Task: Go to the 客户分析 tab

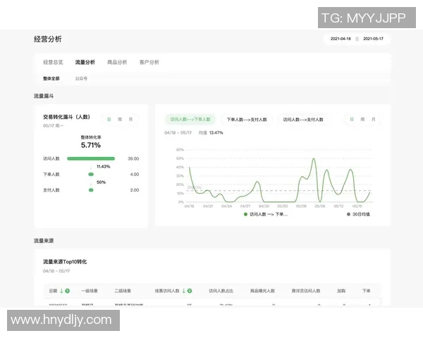Action: point(149,63)
